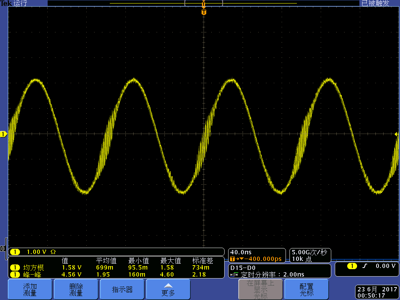Click the 标准差 (std dev) column header
The image size is (400, 300).
[x=203, y=261]
